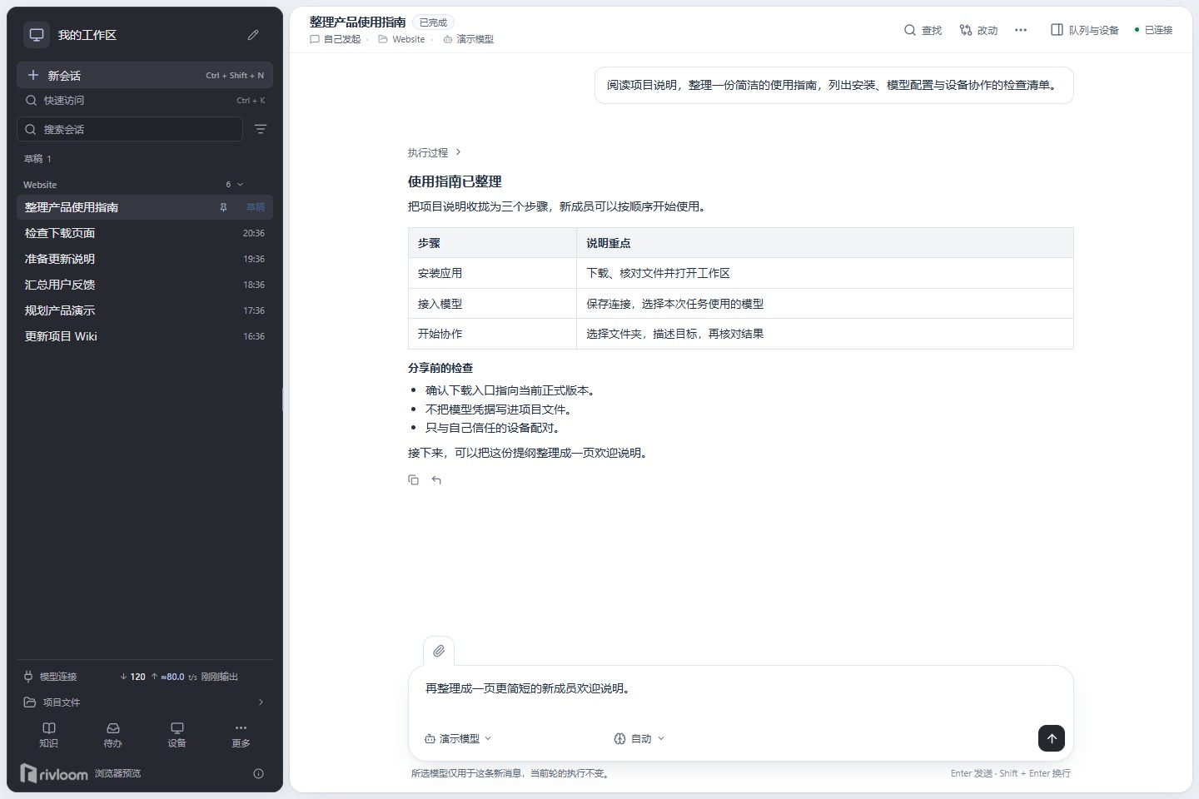The image size is (1199, 799).
Task: Open the 知识 panel
Action: tap(49, 735)
